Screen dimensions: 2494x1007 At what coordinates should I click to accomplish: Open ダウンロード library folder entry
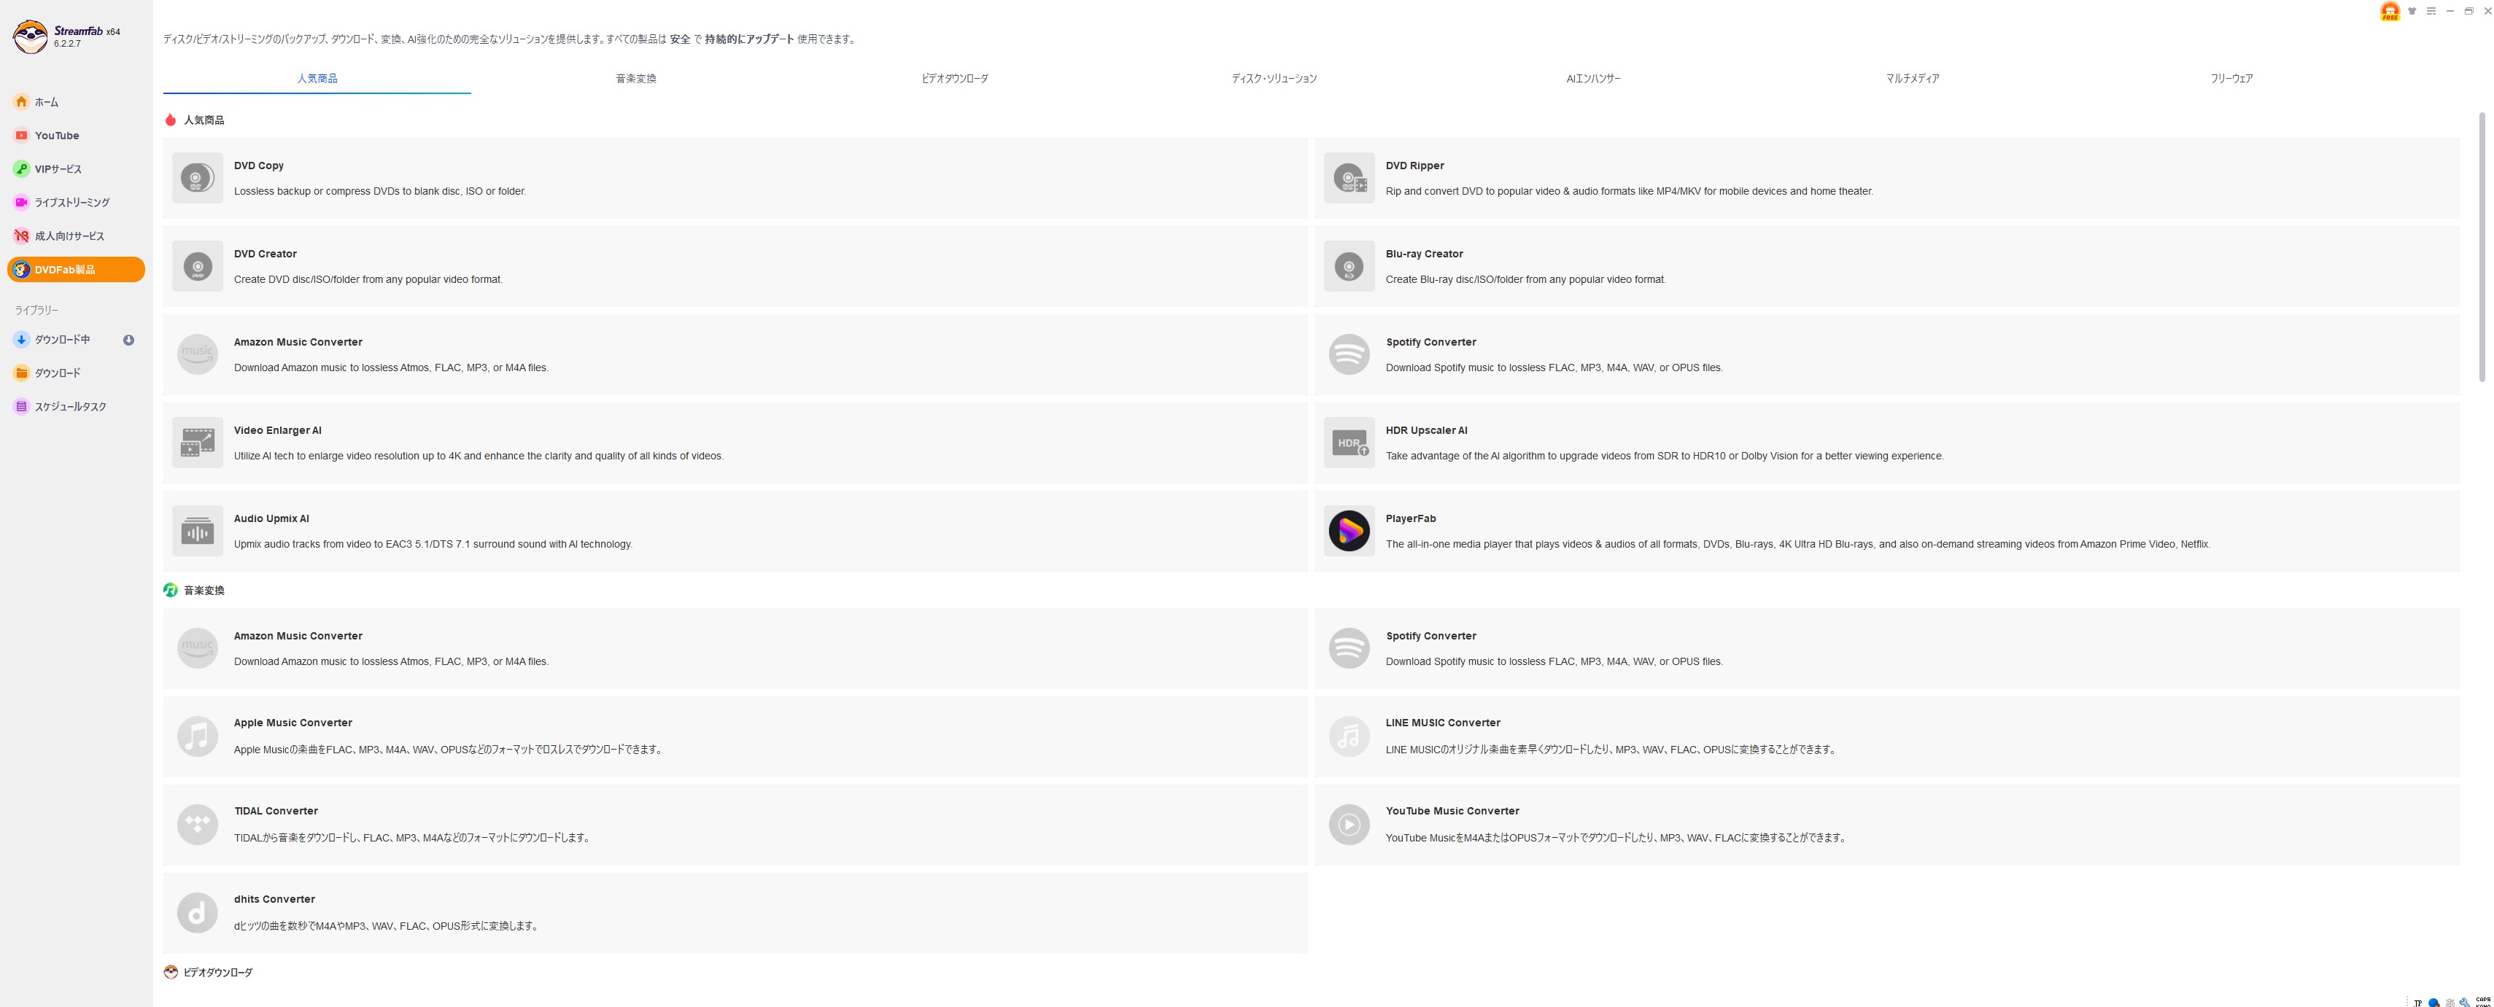pyautogui.click(x=76, y=373)
